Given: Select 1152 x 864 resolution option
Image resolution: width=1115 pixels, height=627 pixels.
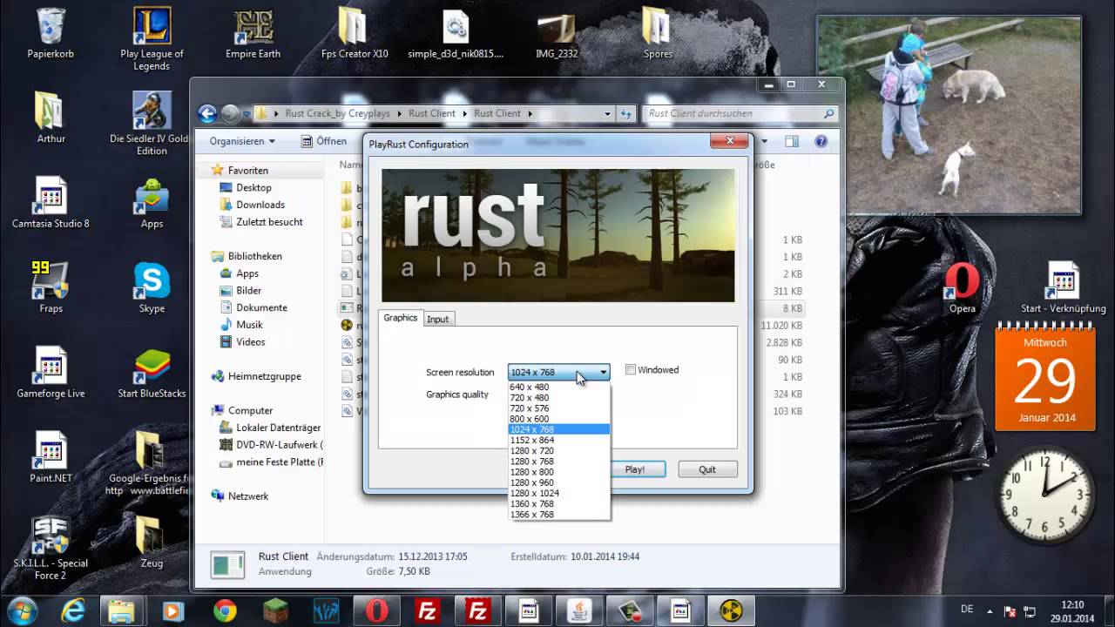Looking at the screenshot, I should pyautogui.click(x=558, y=440).
